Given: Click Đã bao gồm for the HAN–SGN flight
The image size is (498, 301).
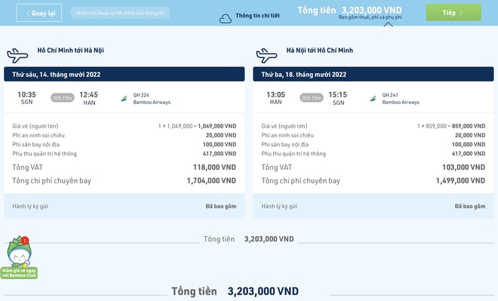Looking at the screenshot, I should (x=470, y=207).
